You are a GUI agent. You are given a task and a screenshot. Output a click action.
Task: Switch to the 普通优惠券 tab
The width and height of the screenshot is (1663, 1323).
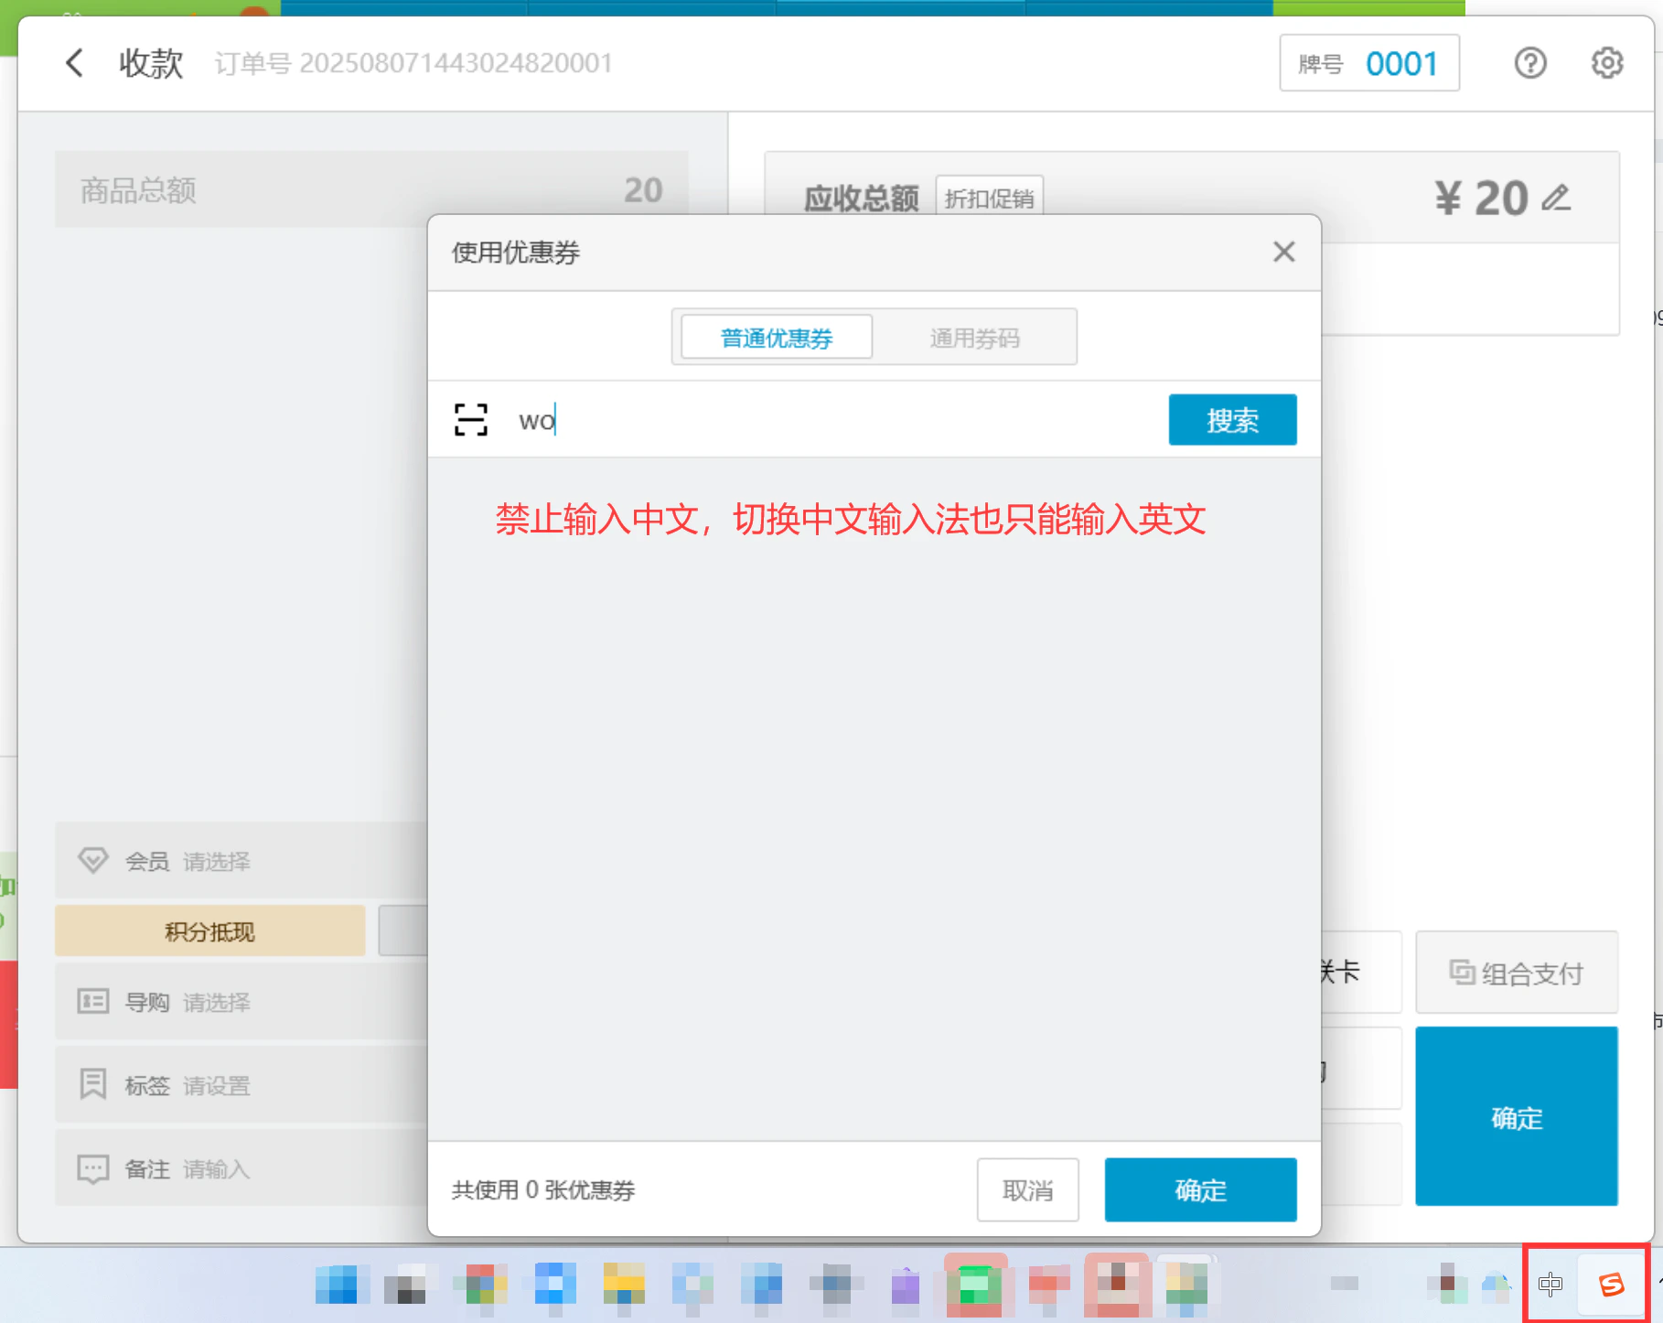pyautogui.click(x=777, y=338)
